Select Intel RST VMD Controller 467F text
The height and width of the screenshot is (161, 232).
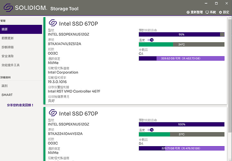(x=74, y=91)
